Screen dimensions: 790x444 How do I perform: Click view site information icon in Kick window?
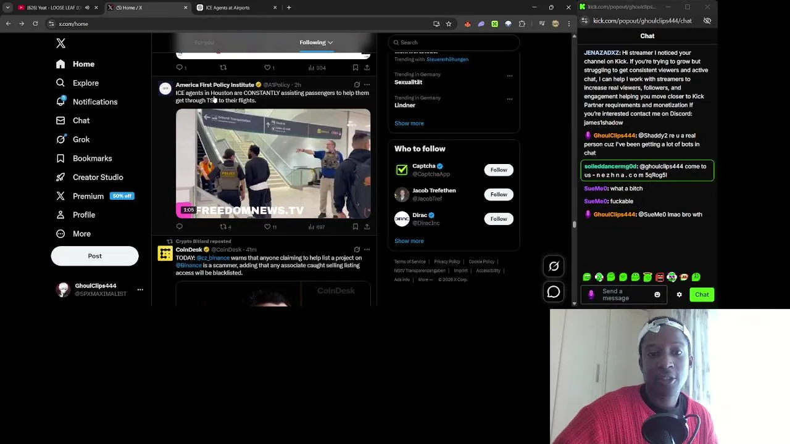click(584, 20)
